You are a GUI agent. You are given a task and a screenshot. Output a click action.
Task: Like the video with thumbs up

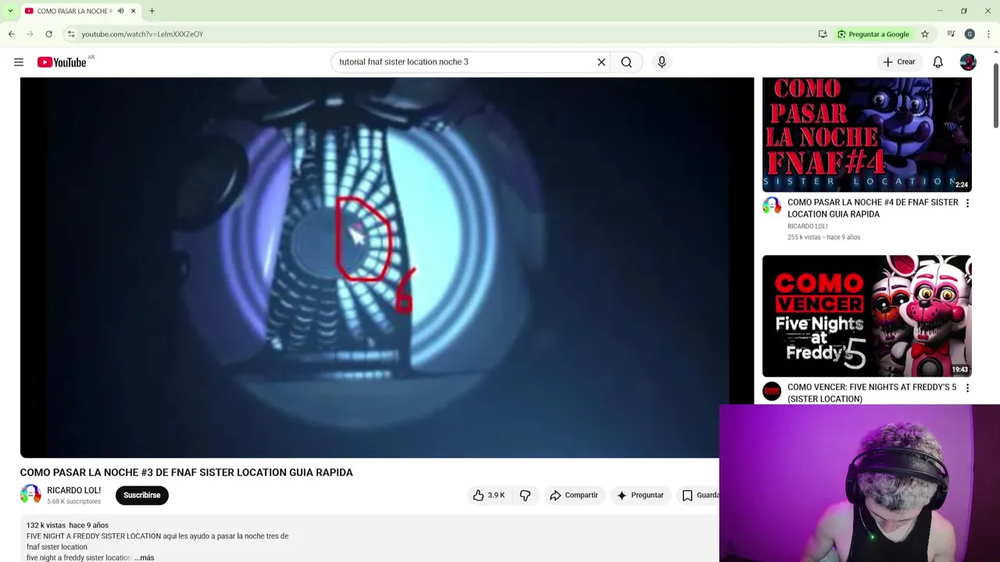coord(489,495)
